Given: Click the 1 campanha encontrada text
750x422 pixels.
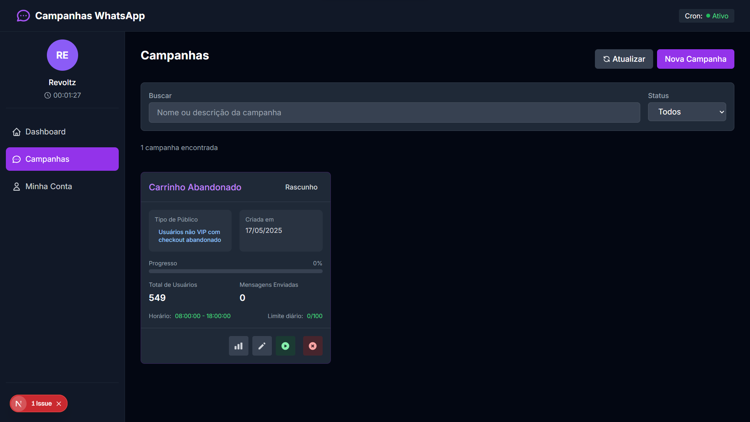Looking at the screenshot, I should click(x=179, y=148).
